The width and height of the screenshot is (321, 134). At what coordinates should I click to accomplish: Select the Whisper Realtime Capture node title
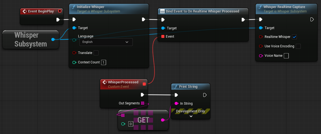point(284,7)
